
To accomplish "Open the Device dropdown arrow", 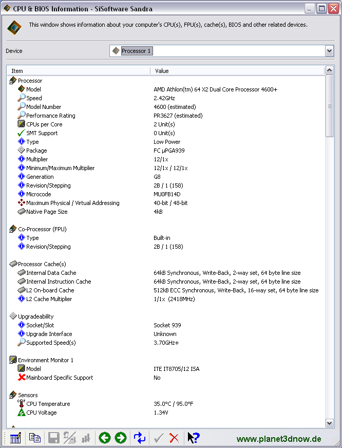I will 330,51.
